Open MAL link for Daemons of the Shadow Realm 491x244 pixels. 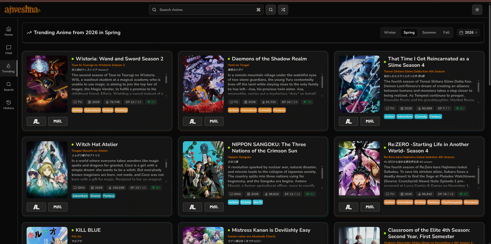[214, 121]
